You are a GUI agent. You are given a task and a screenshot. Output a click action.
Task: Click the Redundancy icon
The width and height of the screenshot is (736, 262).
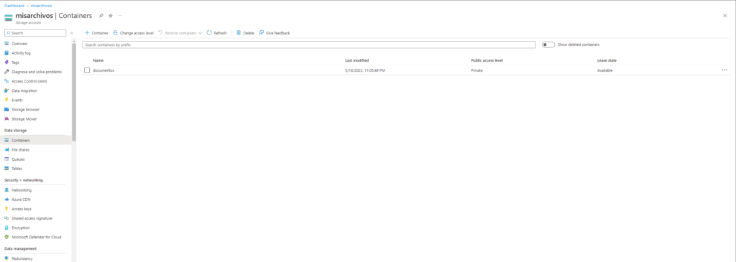point(6,258)
